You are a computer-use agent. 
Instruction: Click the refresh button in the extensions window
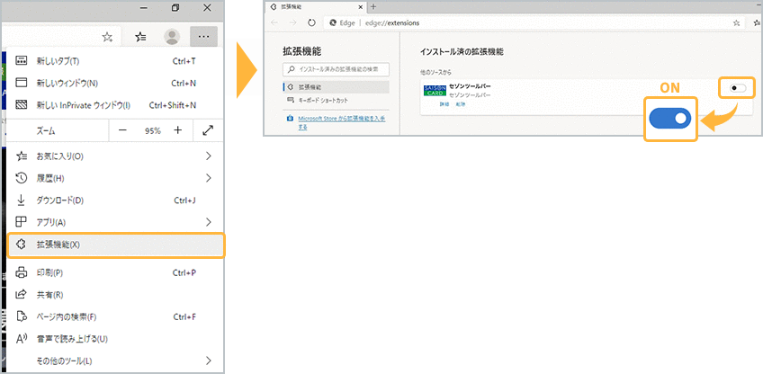click(x=310, y=22)
